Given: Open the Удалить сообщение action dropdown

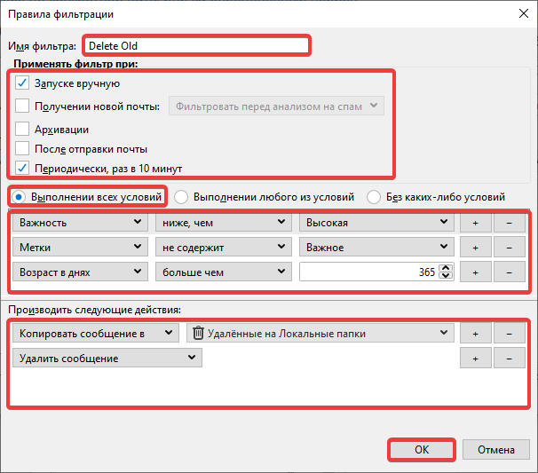Looking at the screenshot, I should [107, 358].
